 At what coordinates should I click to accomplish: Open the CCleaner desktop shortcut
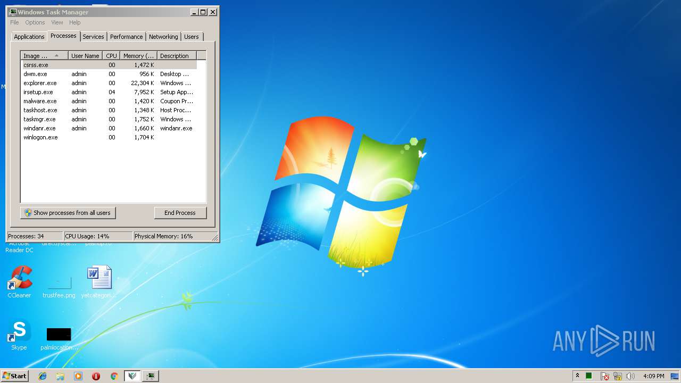(x=20, y=282)
